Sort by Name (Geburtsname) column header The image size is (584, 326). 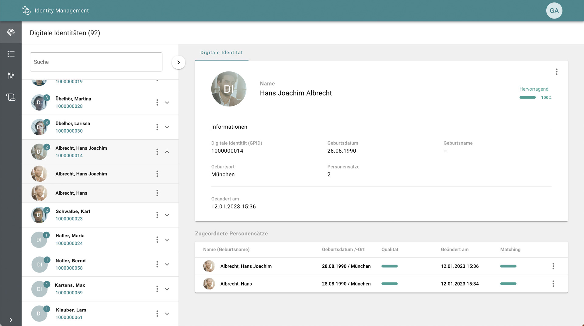(x=226, y=249)
